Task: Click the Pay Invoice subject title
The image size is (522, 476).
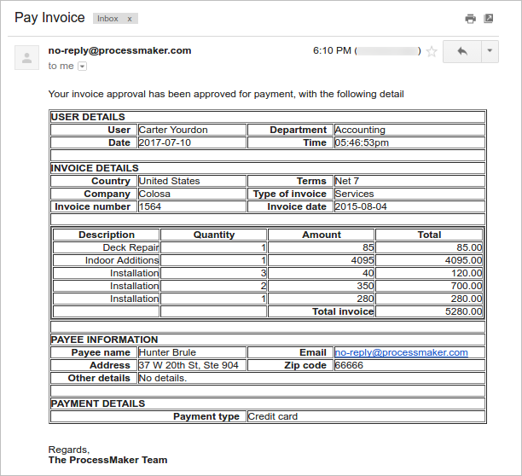Action: tap(49, 18)
